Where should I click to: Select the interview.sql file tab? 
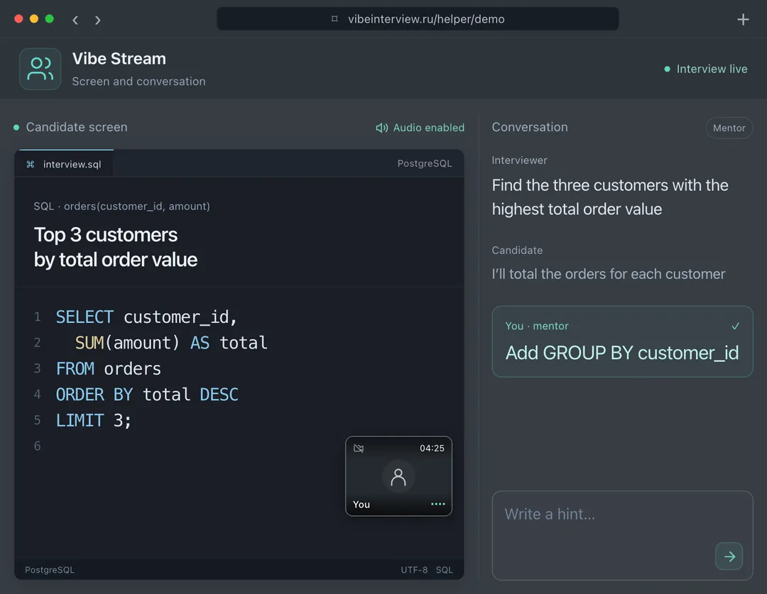point(65,164)
